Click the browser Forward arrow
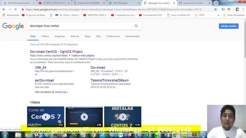This screenshot has width=246, height=138. tap(10, 9)
